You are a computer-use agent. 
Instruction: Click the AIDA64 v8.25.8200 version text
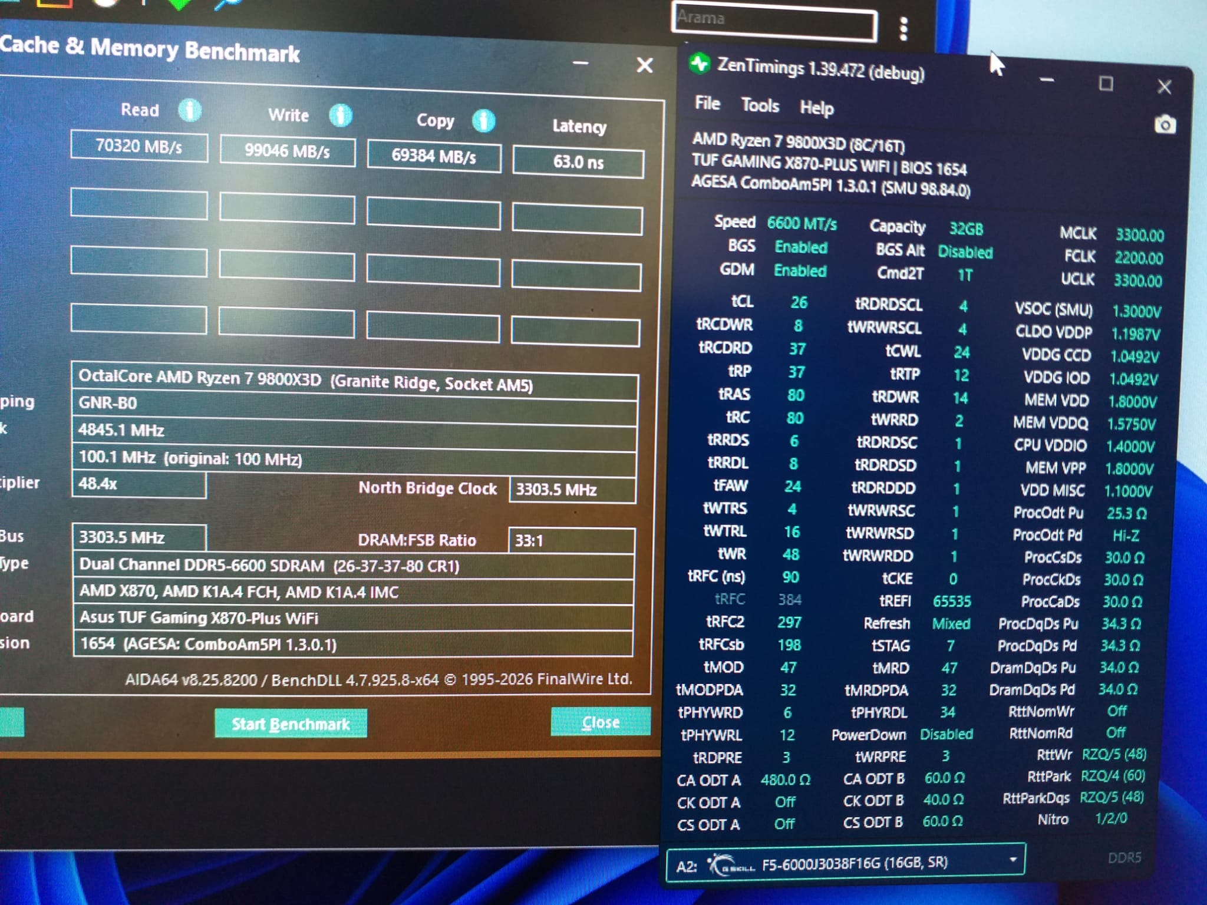[378, 679]
